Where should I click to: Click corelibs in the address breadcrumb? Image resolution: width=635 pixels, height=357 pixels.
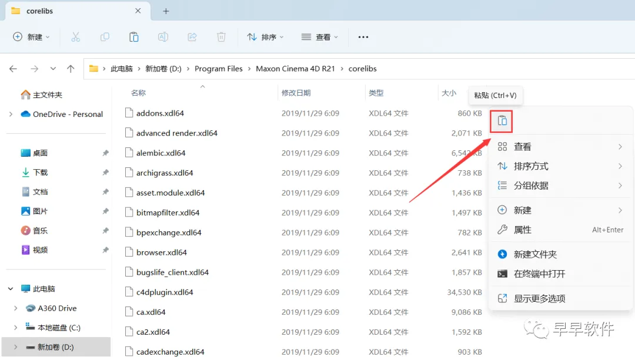pyautogui.click(x=362, y=69)
